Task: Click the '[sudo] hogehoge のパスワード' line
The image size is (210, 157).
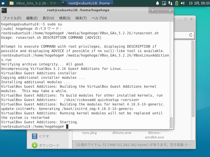Action: (31, 29)
